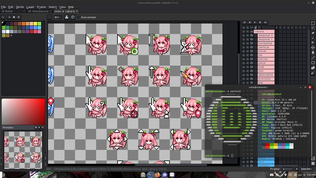Screen dimensions: 316x178
Task: Collapse the sakura group folder icon
Action: (252, 31)
